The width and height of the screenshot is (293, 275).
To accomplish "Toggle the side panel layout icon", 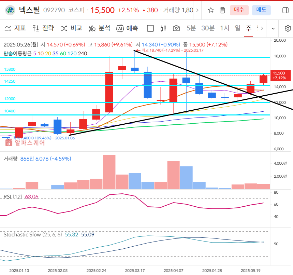I will click(x=285, y=10).
